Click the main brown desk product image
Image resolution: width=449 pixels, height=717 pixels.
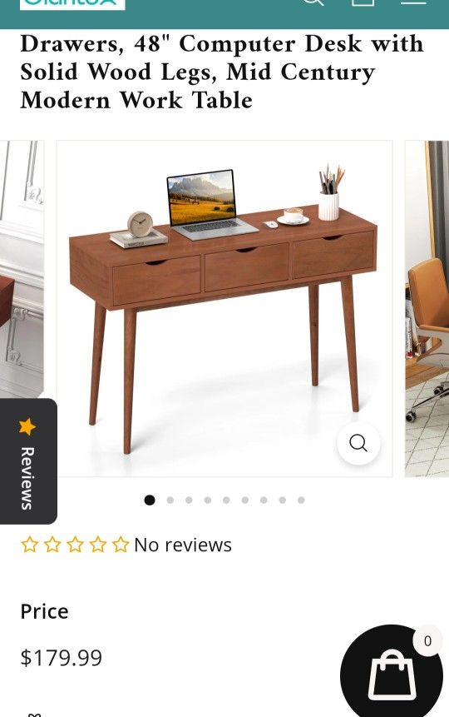pos(224,309)
